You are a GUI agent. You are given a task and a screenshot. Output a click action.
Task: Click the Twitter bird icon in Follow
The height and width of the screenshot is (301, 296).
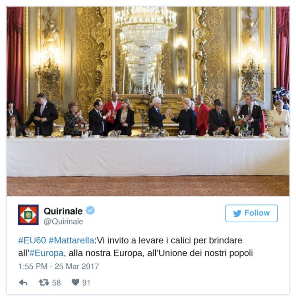pyautogui.click(x=237, y=213)
